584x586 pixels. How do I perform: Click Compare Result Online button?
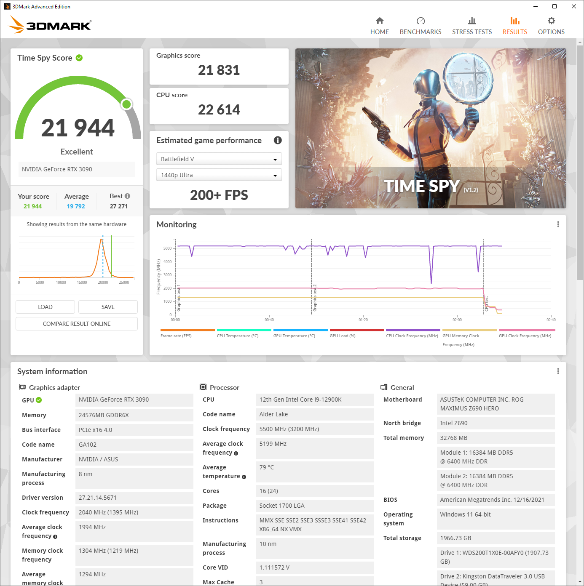pos(77,324)
